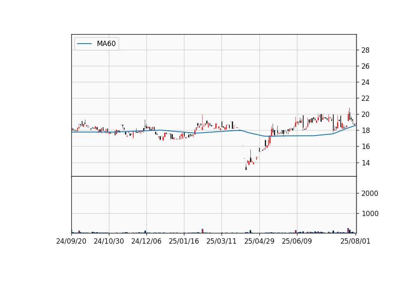Click the 25/08/01 date label
Viewport: 396px width, 284px height.
point(355,242)
